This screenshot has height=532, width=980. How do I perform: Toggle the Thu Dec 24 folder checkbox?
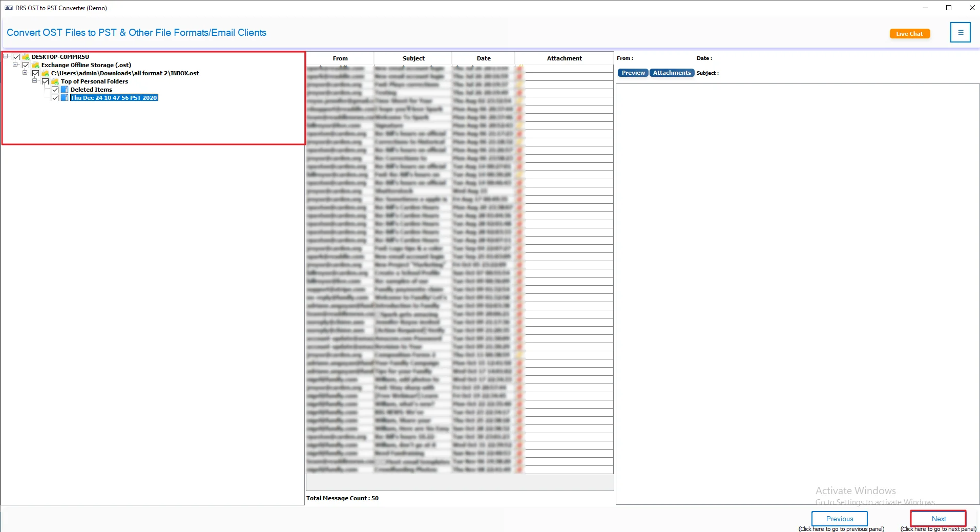[x=55, y=98]
